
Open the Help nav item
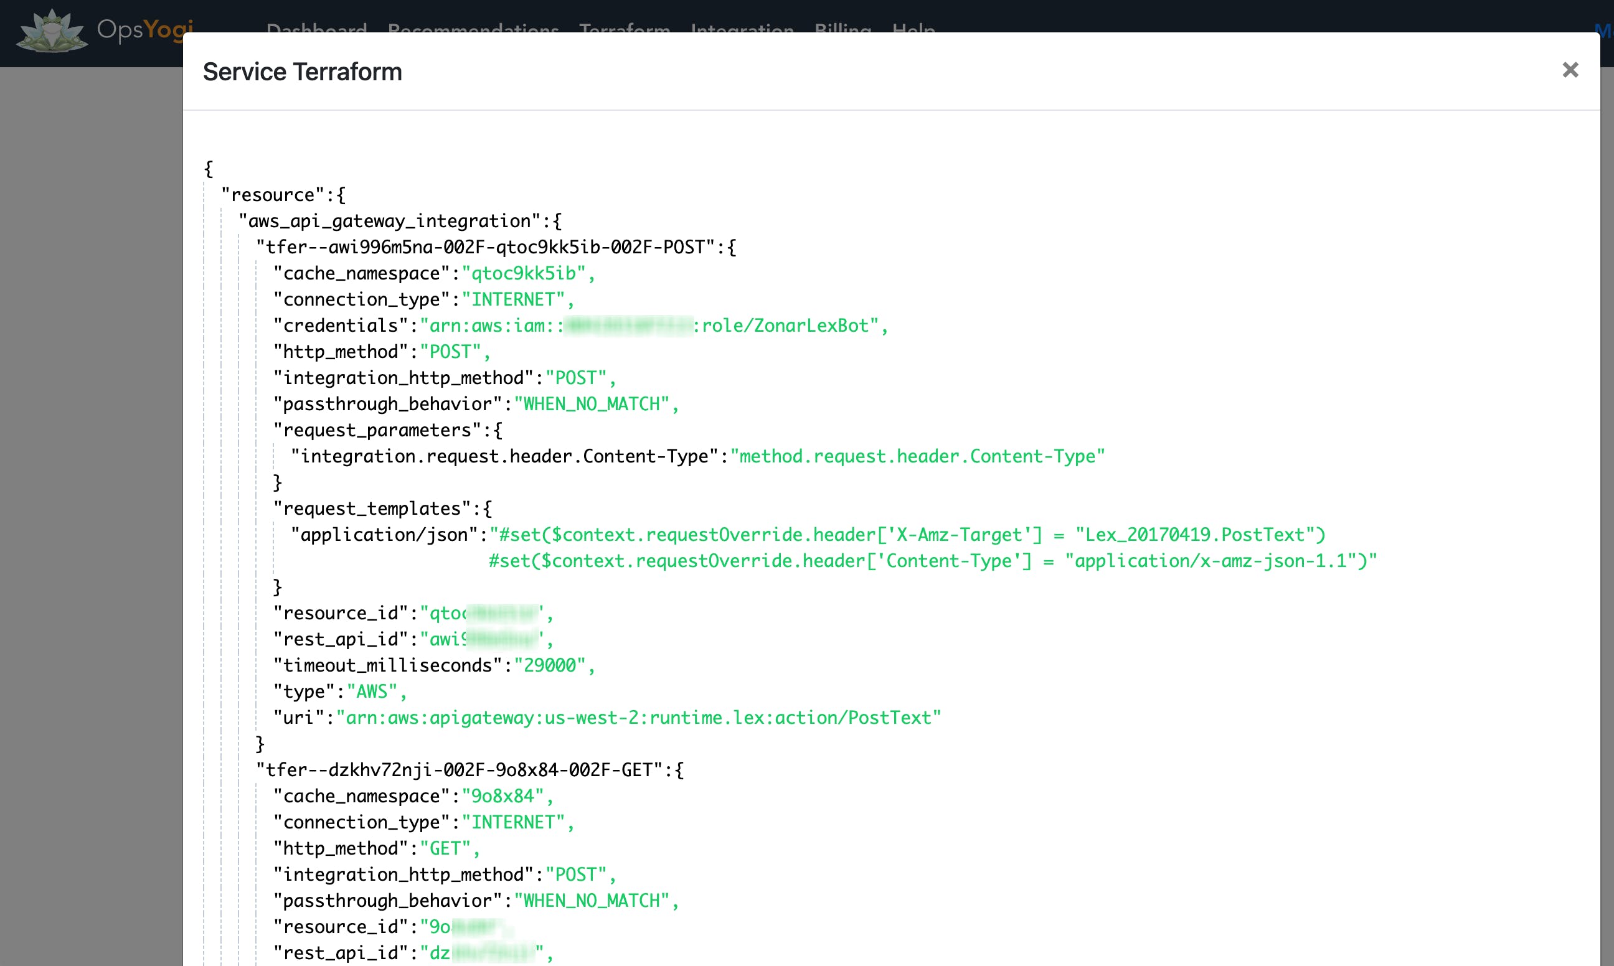coord(913,29)
